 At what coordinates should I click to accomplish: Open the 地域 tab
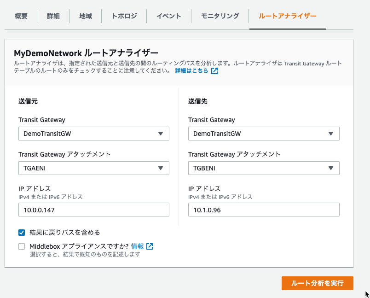86,16
